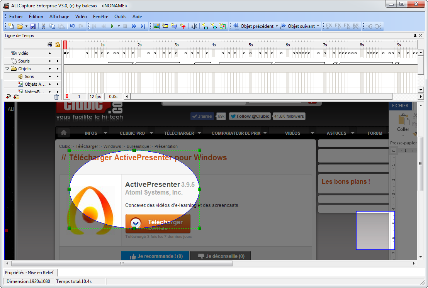
Task: Toggle visibility dot for the Objets track
Action: (50, 69)
